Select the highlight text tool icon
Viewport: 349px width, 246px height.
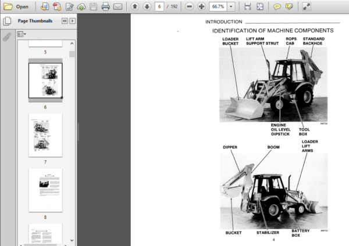tap(289, 6)
